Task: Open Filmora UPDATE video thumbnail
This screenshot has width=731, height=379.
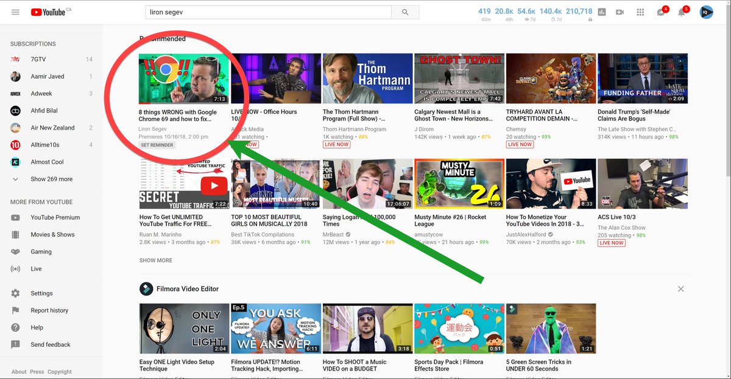Action: 276,329
